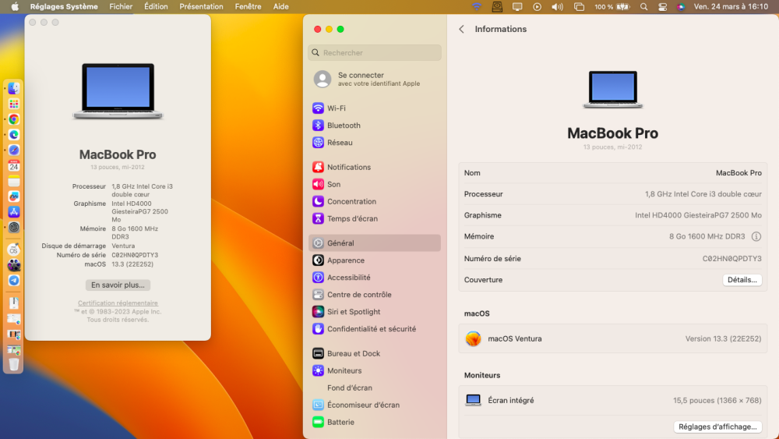Click the battery status in menu bar
The height and width of the screenshot is (439, 779).
(x=612, y=6)
